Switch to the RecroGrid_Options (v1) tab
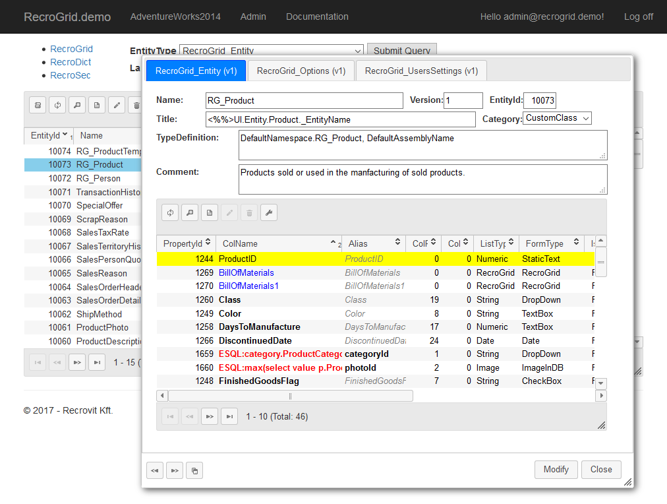 [301, 71]
